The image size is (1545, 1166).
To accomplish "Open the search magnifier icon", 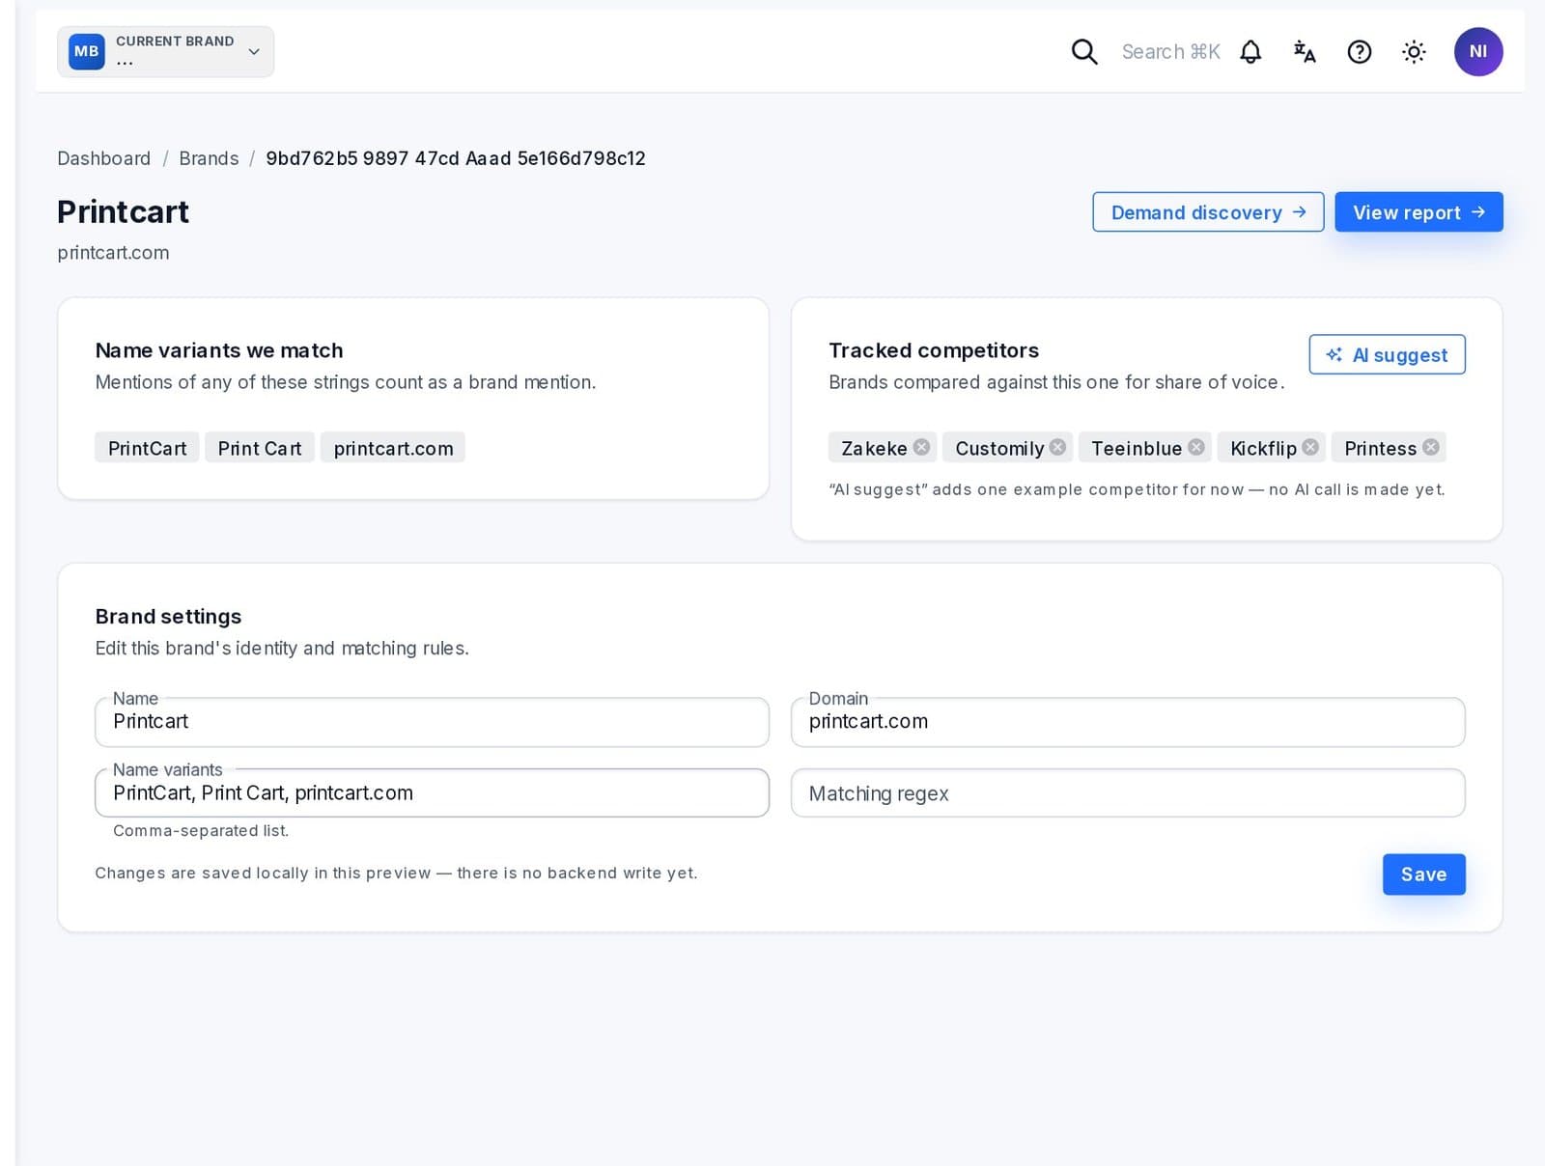I will click(x=1084, y=52).
